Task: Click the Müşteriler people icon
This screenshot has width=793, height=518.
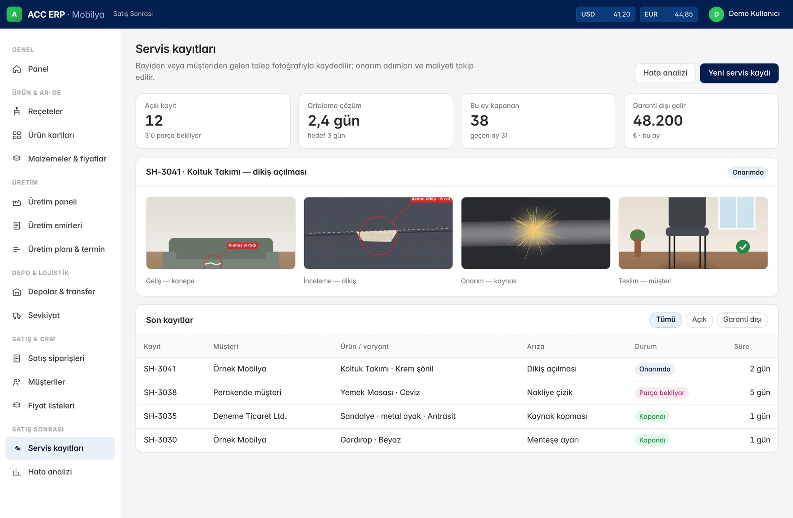Action: 17,382
